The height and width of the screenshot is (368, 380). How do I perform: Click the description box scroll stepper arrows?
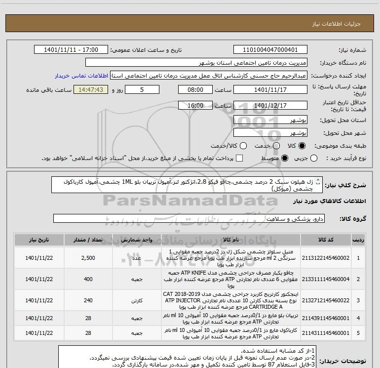[318, 182]
